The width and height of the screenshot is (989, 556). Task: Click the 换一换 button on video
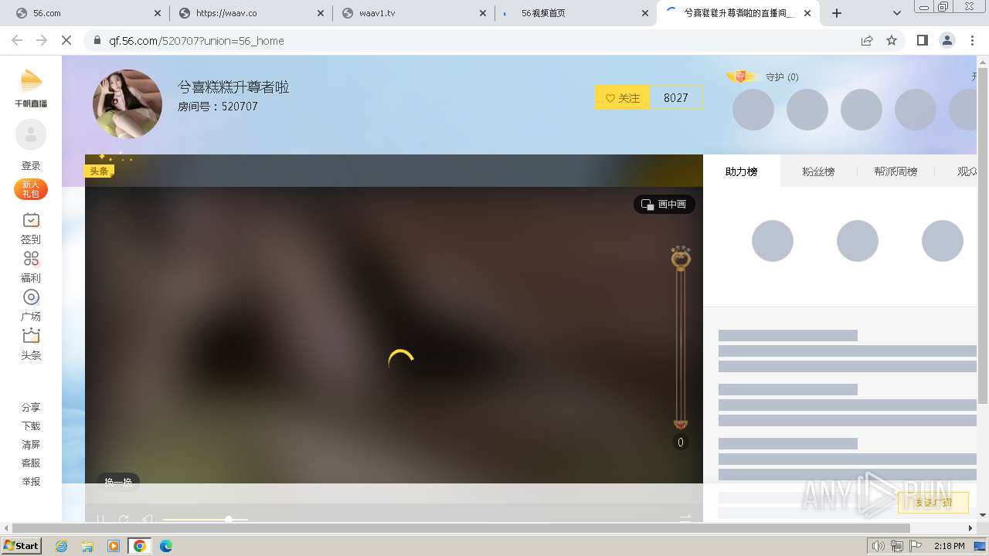click(x=118, y=482)
